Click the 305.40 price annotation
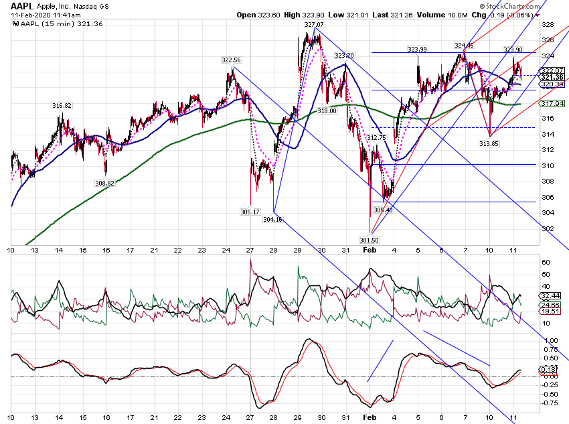This screenshot has width=569, height=424. pos(383,210)
